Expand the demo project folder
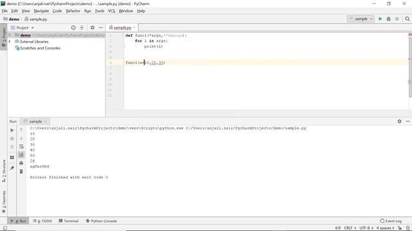 [10, 35]
